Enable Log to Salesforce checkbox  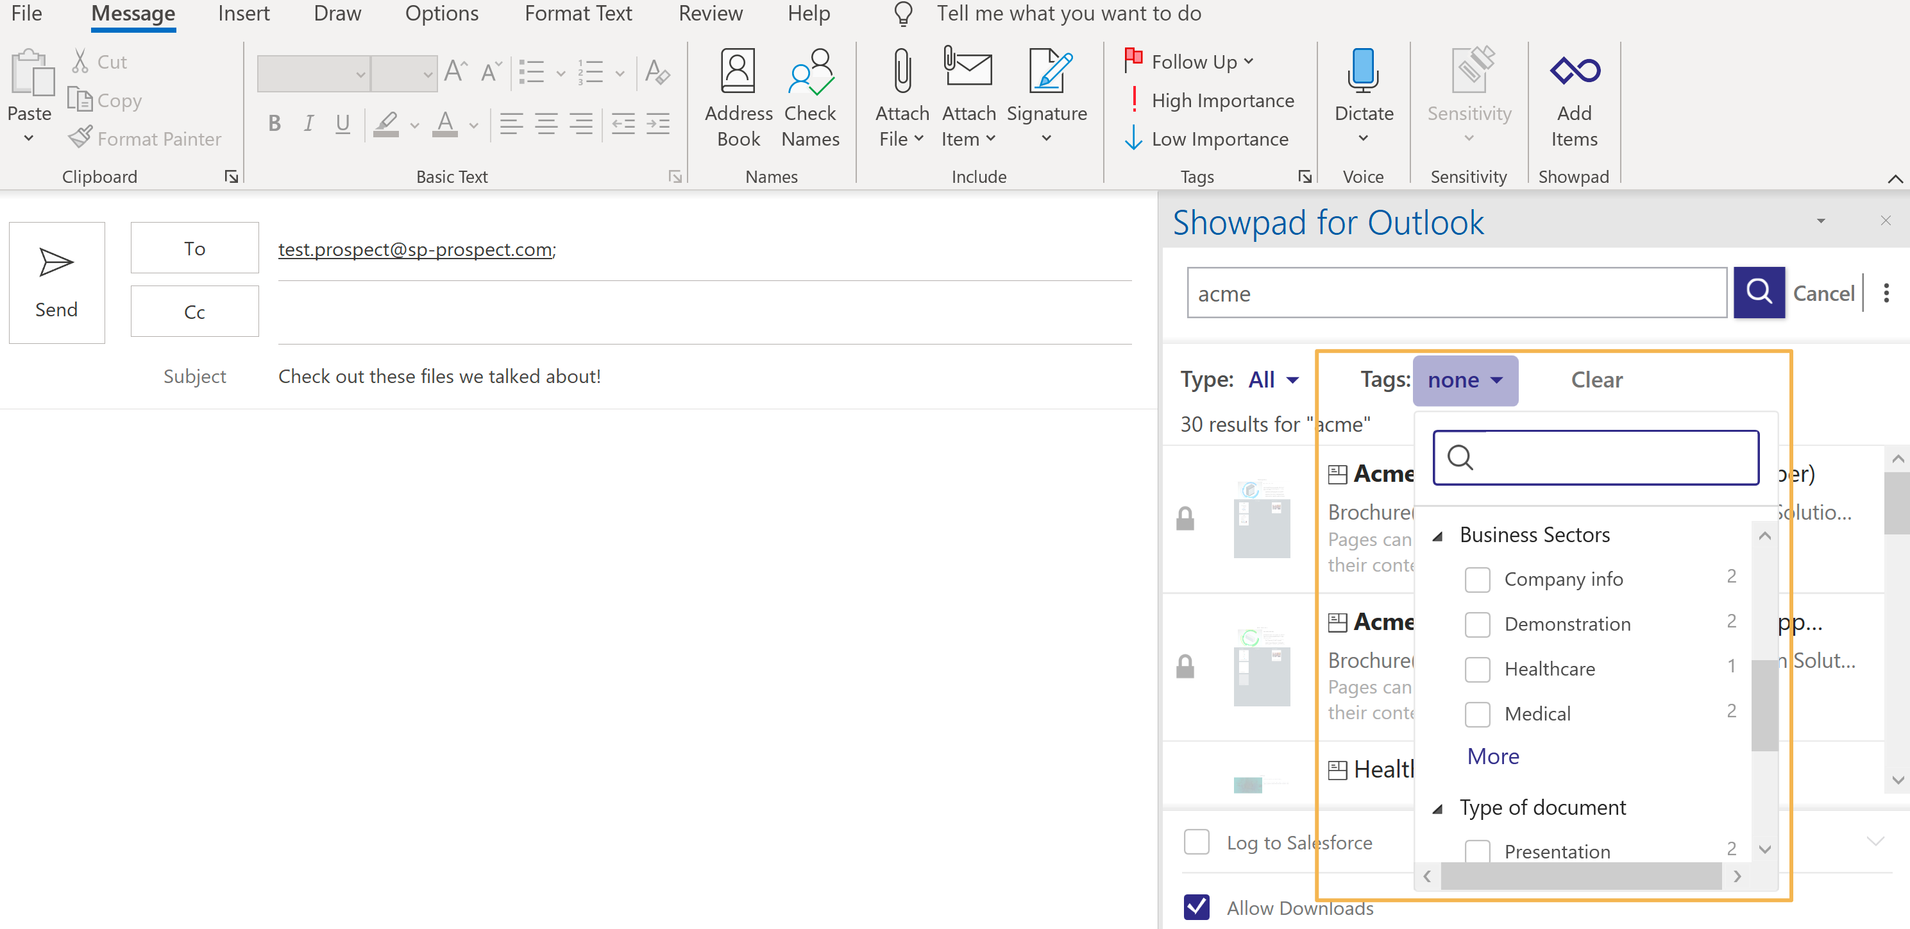click(1196, 842)
